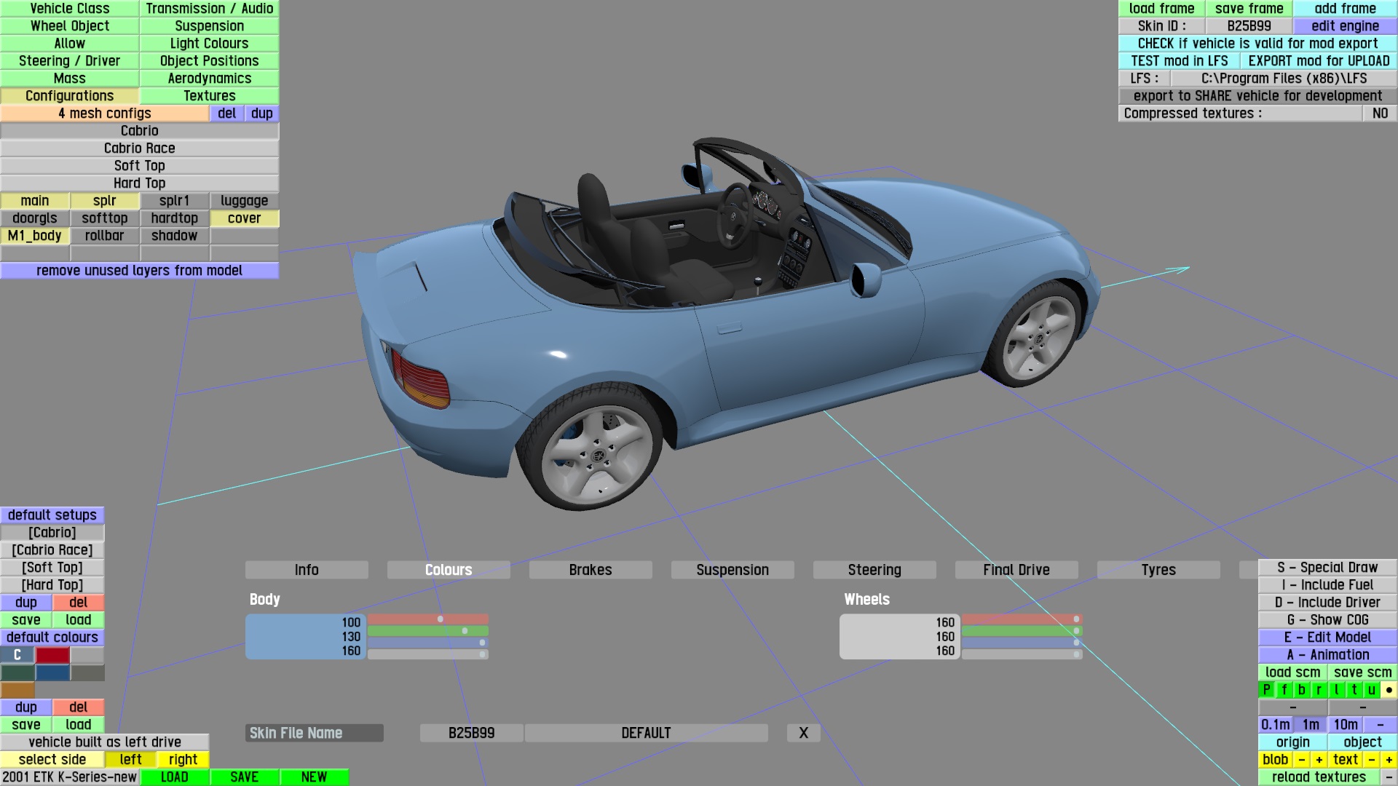The width and height of the screenshot is (1398, 786).
Task: Choose the [Cabrio Race] default setup
Action: click(52, 549)
